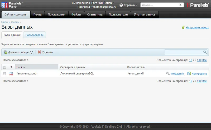Click the help question mark icon

121,5
